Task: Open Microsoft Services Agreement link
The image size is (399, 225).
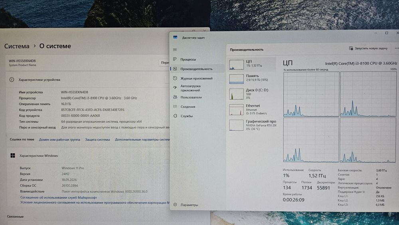Action: click(59, 197)
